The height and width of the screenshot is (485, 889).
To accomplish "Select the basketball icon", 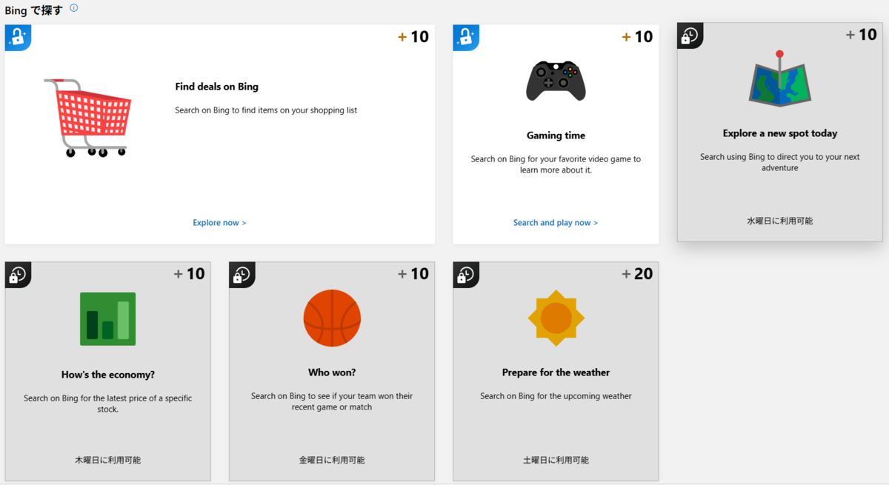I will (x=332, y=318).
